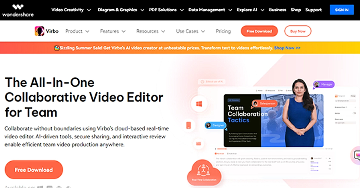The width and height of the screenshot is (360, 188).
Task: Click the Windows platform circle icon
Action: coord(199,104)
